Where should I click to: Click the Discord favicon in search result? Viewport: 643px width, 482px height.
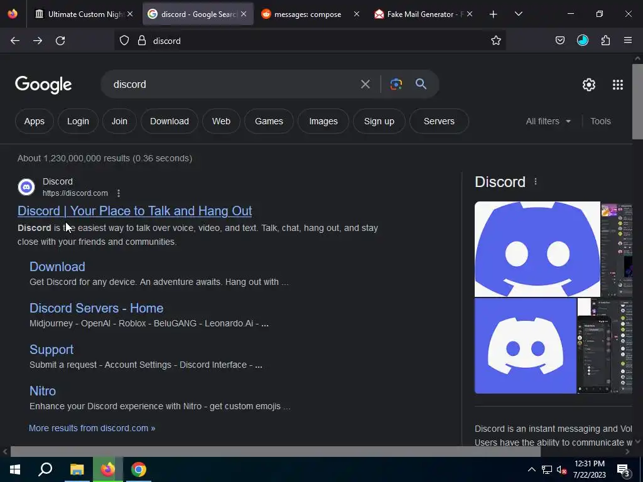pyautogui.click(x=26, y=187)
